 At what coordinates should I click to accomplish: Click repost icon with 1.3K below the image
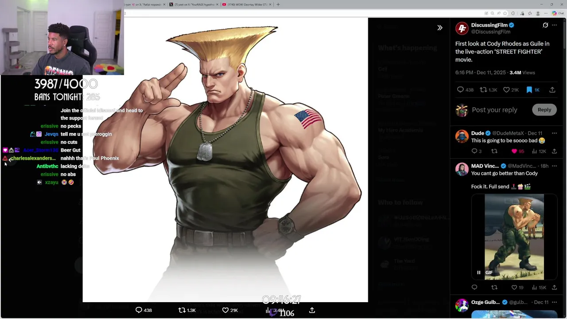(x=186, y=310)
